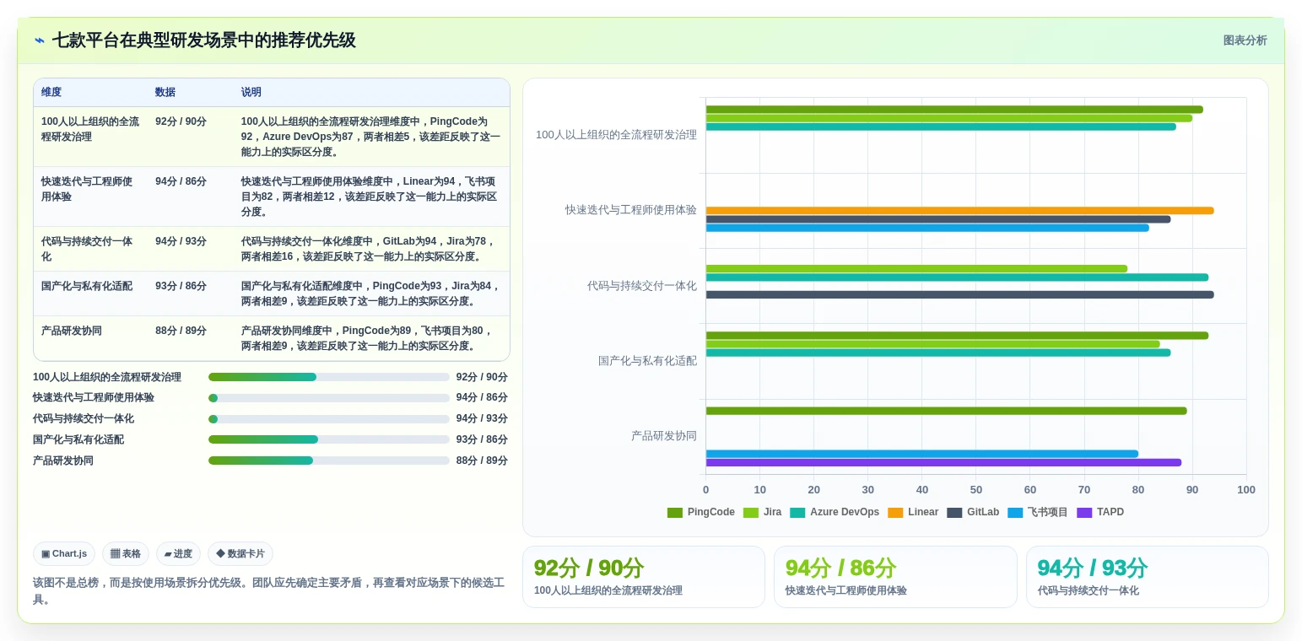Open the 94分 / 86分 data card
Viewport: 1302px width, 641px height.
coord(895,577)
